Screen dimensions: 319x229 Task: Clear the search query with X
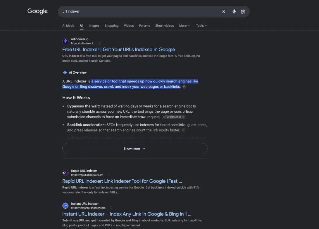[224, 12]
